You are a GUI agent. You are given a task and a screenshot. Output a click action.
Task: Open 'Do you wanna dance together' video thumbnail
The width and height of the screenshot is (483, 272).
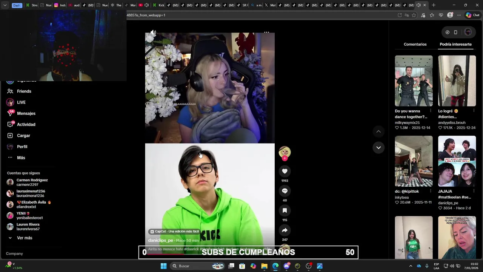[x=414, y=81]
